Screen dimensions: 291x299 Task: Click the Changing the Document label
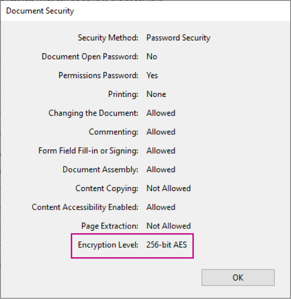coord(93,113)
